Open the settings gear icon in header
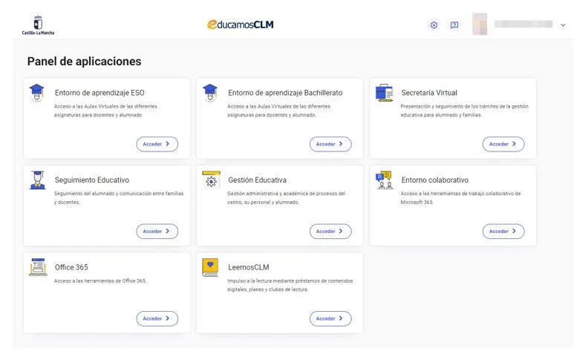This screenshot has height=360, width=588. (x=434, y=25)
